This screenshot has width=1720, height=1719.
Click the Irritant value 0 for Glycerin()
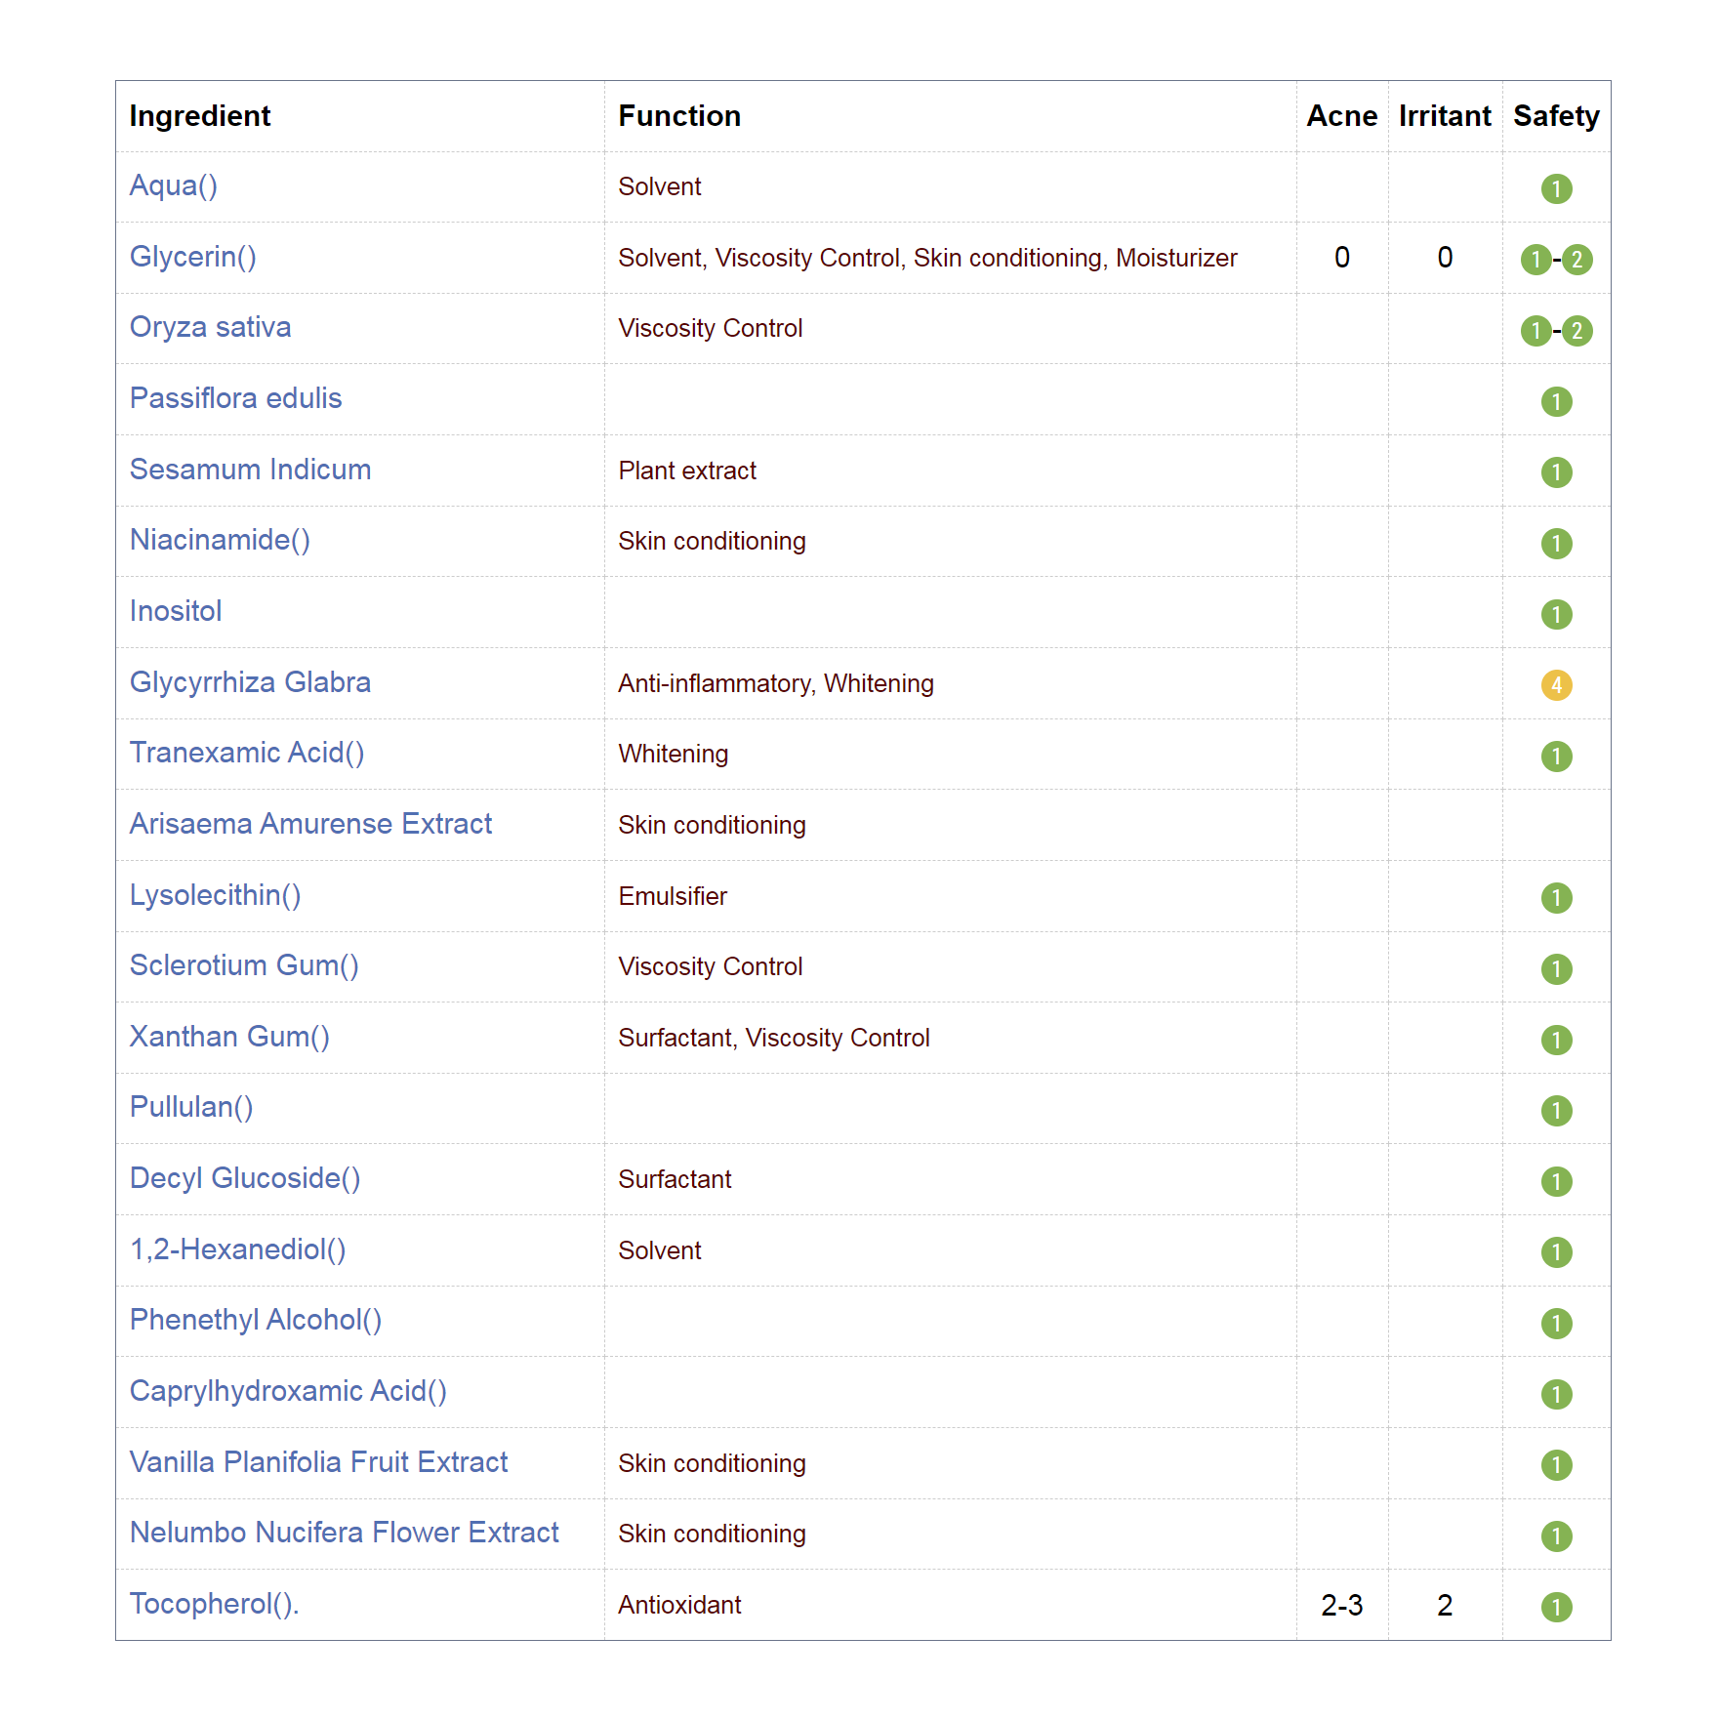(1445, 258)
